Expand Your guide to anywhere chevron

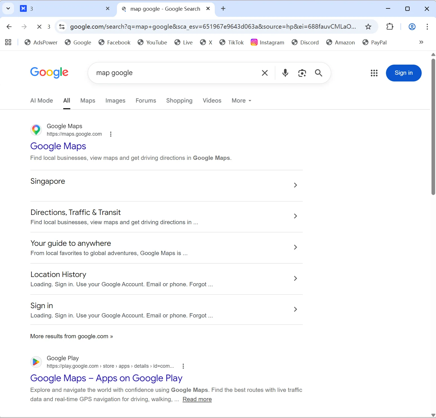pyautogui.click(x=295, y=247)
